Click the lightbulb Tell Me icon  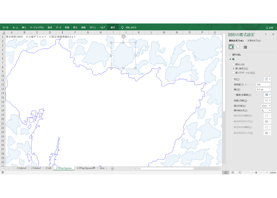[122, 27]
